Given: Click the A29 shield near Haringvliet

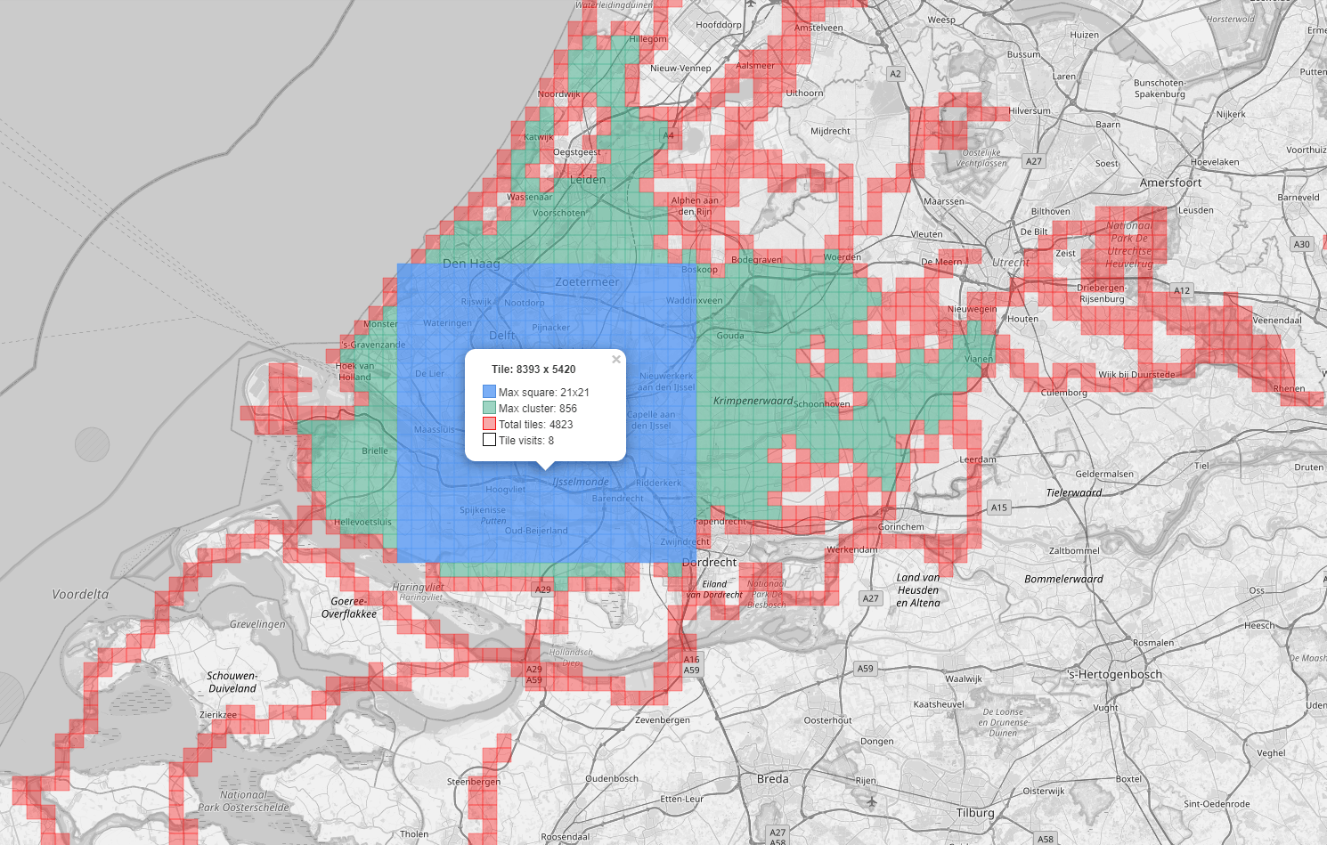Looking at the screenshot, I should [x=542, y=589].
